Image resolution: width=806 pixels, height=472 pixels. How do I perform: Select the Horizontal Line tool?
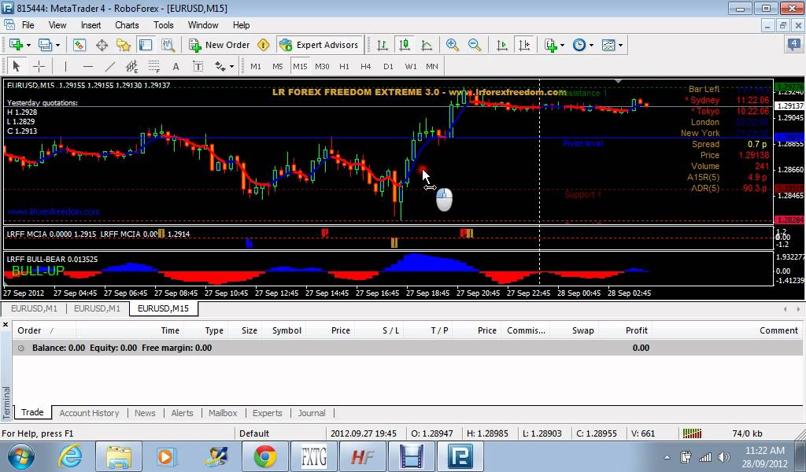pos(88,66)
